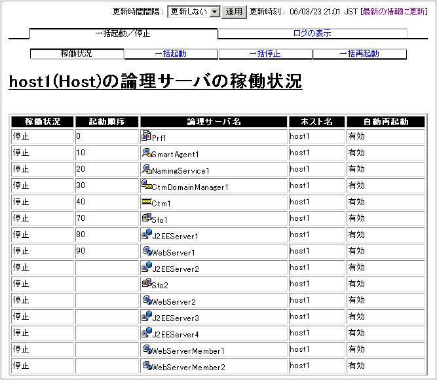Click the WebServer2 server icon
This screenshot has width=437, height=380.
147,300
